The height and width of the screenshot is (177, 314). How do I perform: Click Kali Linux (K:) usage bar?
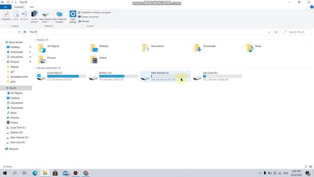pos(222,76)
